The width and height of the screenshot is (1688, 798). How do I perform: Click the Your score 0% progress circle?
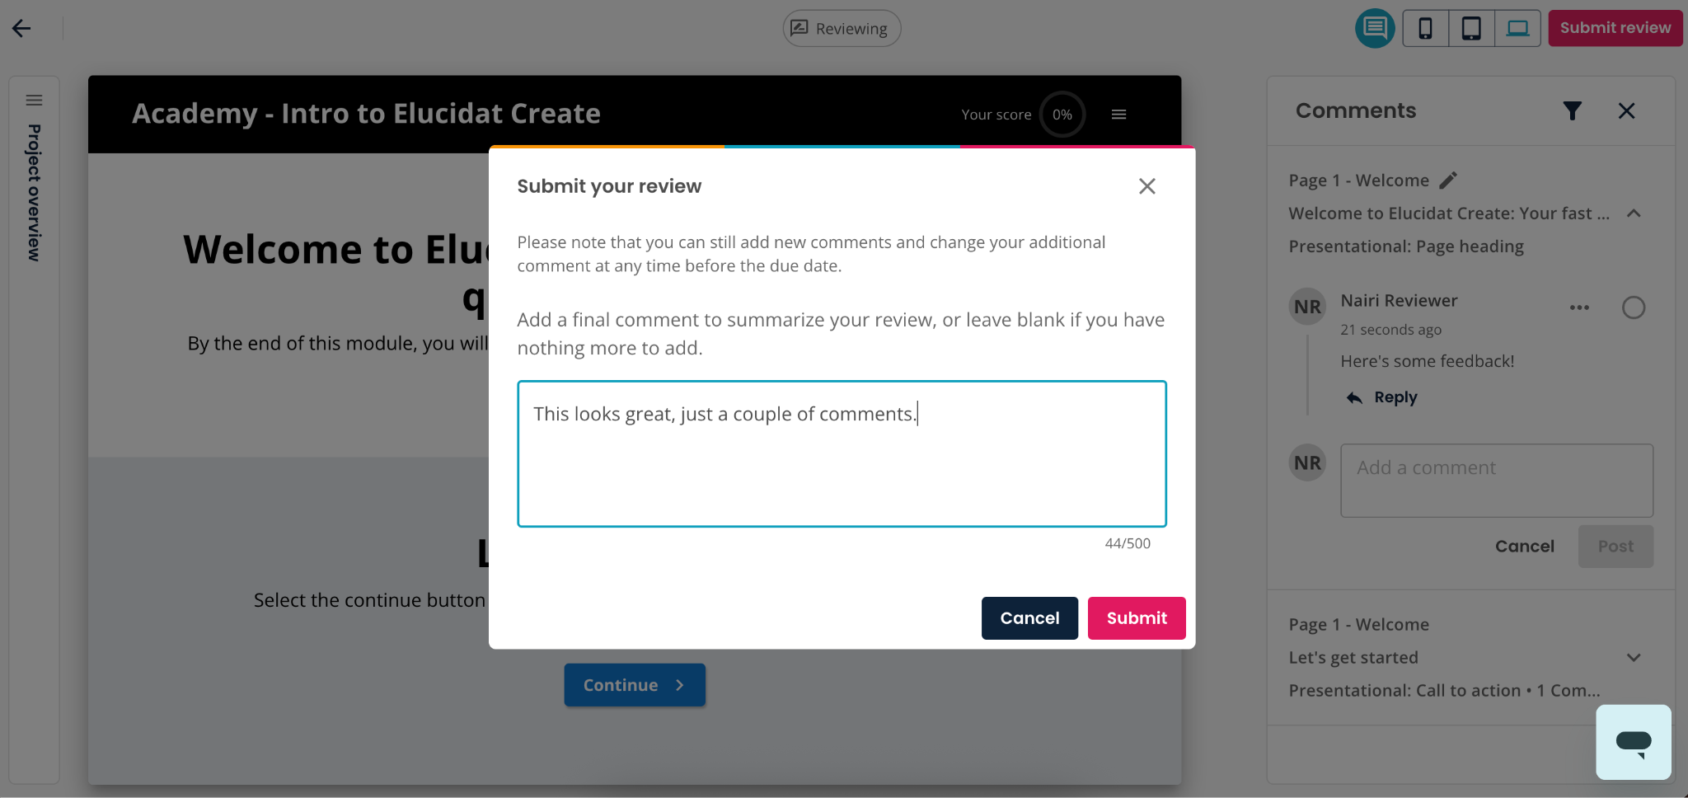(1062, 115)
